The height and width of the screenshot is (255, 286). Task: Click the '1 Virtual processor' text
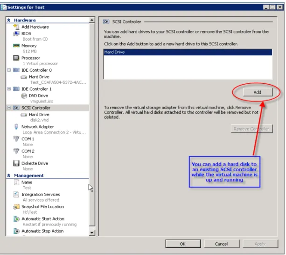click(x=40, y=64)
